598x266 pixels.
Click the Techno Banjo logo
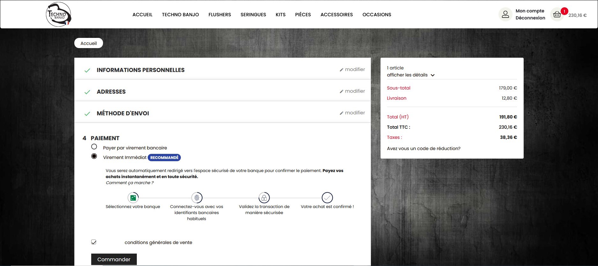pyautogui.click(x=58, y=14)
